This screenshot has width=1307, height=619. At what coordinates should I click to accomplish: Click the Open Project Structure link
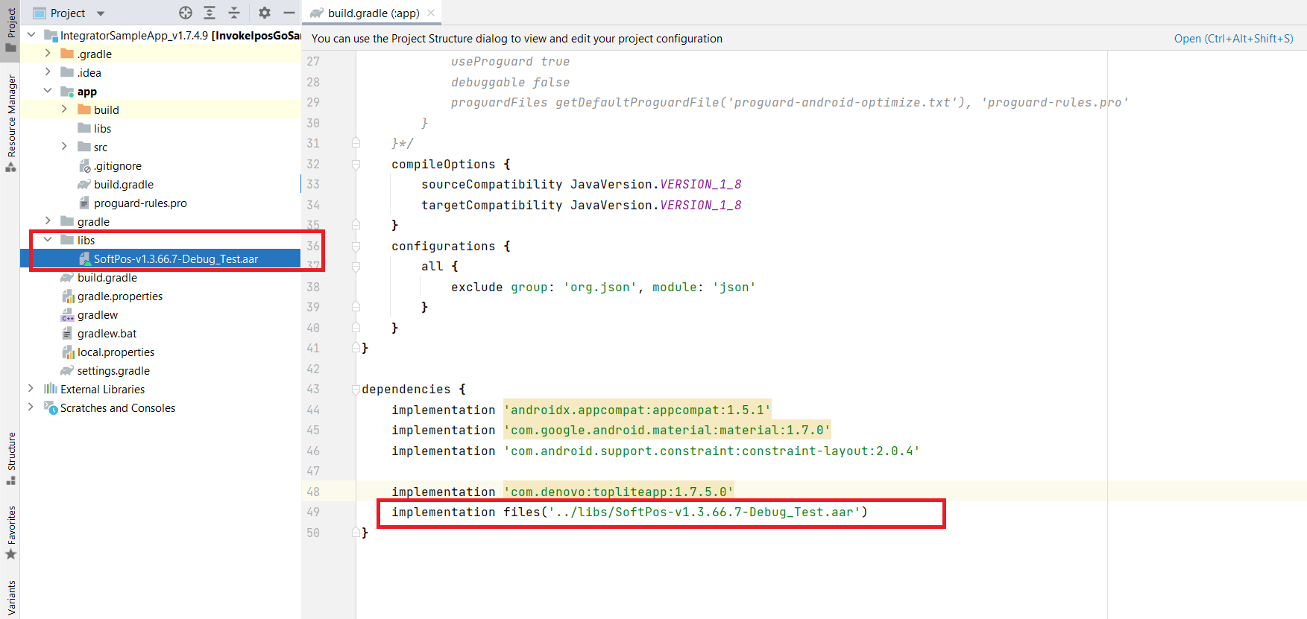pos(1233,39)
